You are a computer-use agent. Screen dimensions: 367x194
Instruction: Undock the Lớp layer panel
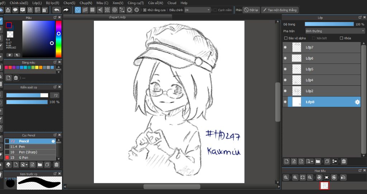[360, 17]
